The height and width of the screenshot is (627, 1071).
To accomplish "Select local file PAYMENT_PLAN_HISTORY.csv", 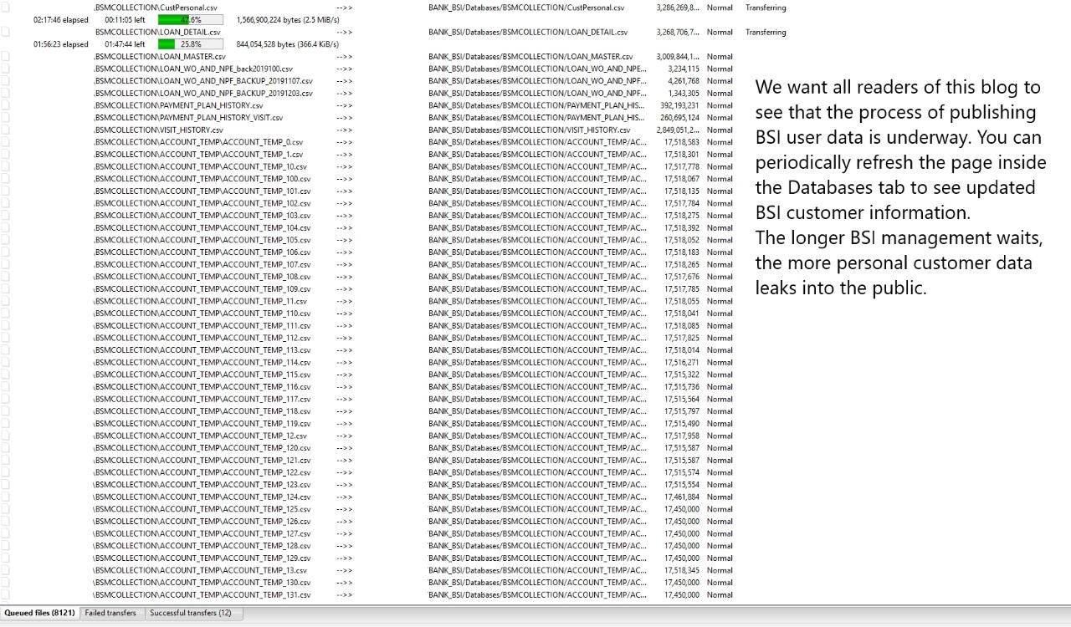I will [x=177, y=105].
